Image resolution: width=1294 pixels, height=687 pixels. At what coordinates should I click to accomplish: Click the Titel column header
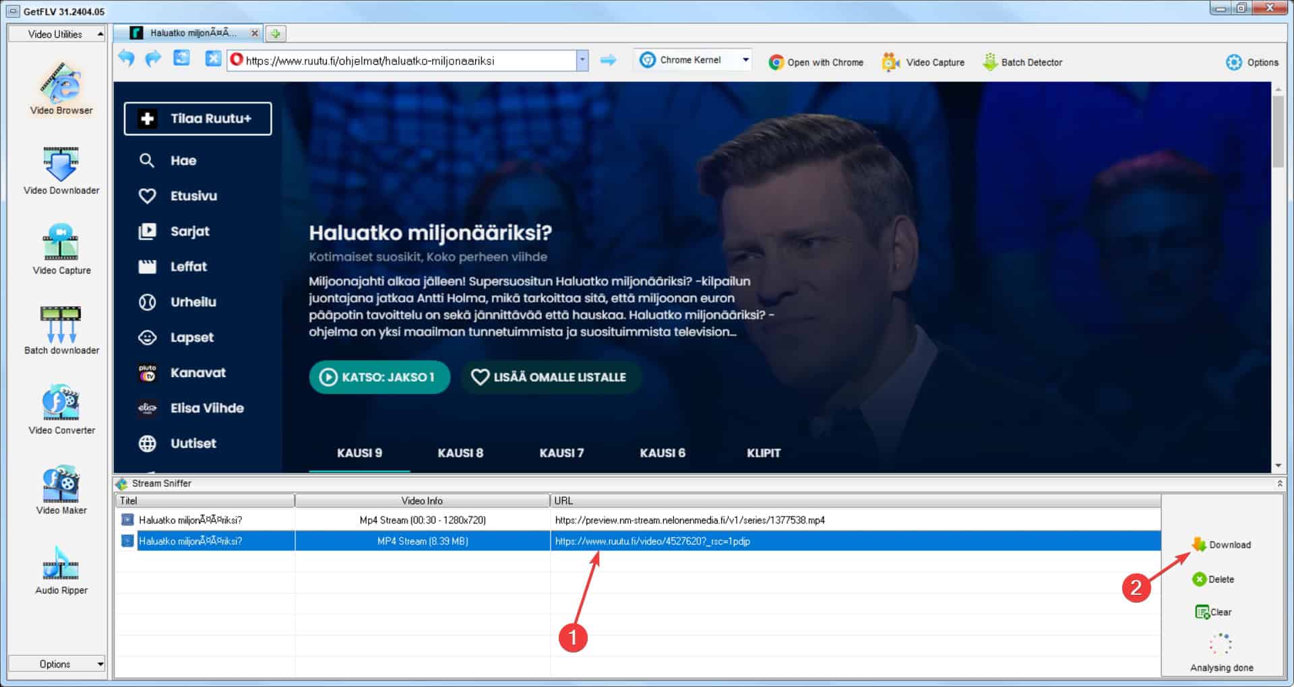pos(205,500)
